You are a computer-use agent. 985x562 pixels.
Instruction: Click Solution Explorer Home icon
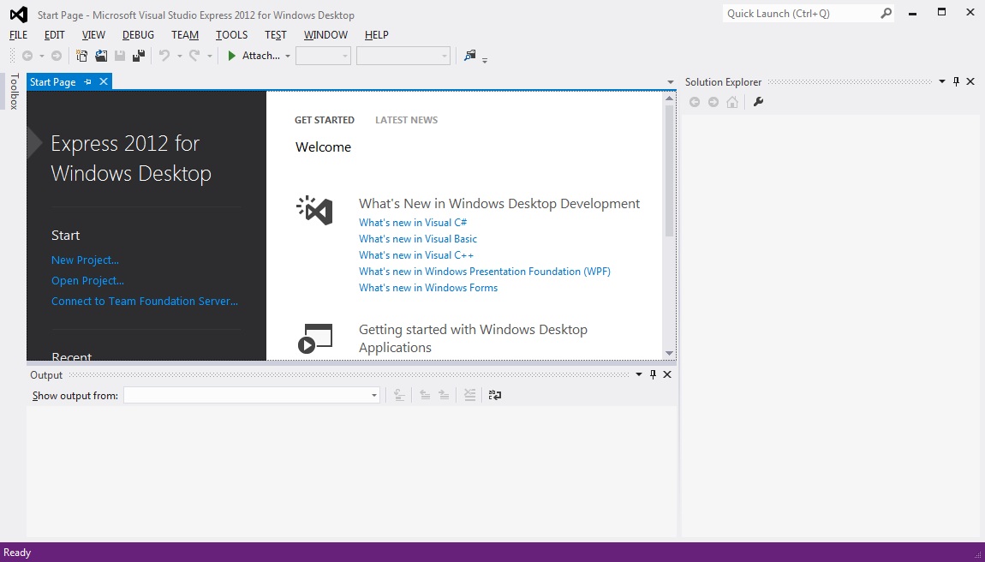pyautogui.click(x=732, y=102)
